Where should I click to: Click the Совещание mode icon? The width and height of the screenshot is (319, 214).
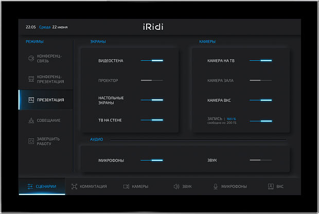point(31,120)
